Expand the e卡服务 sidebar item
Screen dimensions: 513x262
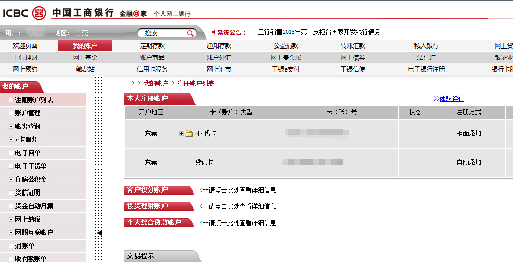click(x=11, y=139)
